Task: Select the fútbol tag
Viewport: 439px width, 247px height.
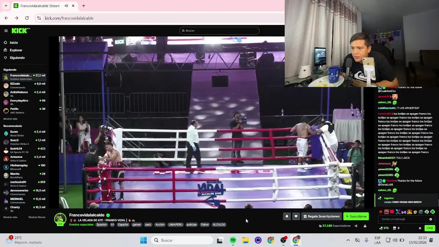Action: tap(205, 225)
